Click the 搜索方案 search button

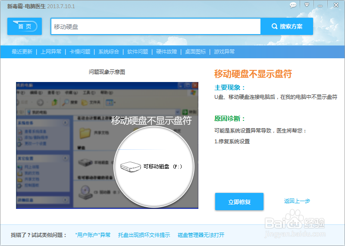click(x=287, y=26)
